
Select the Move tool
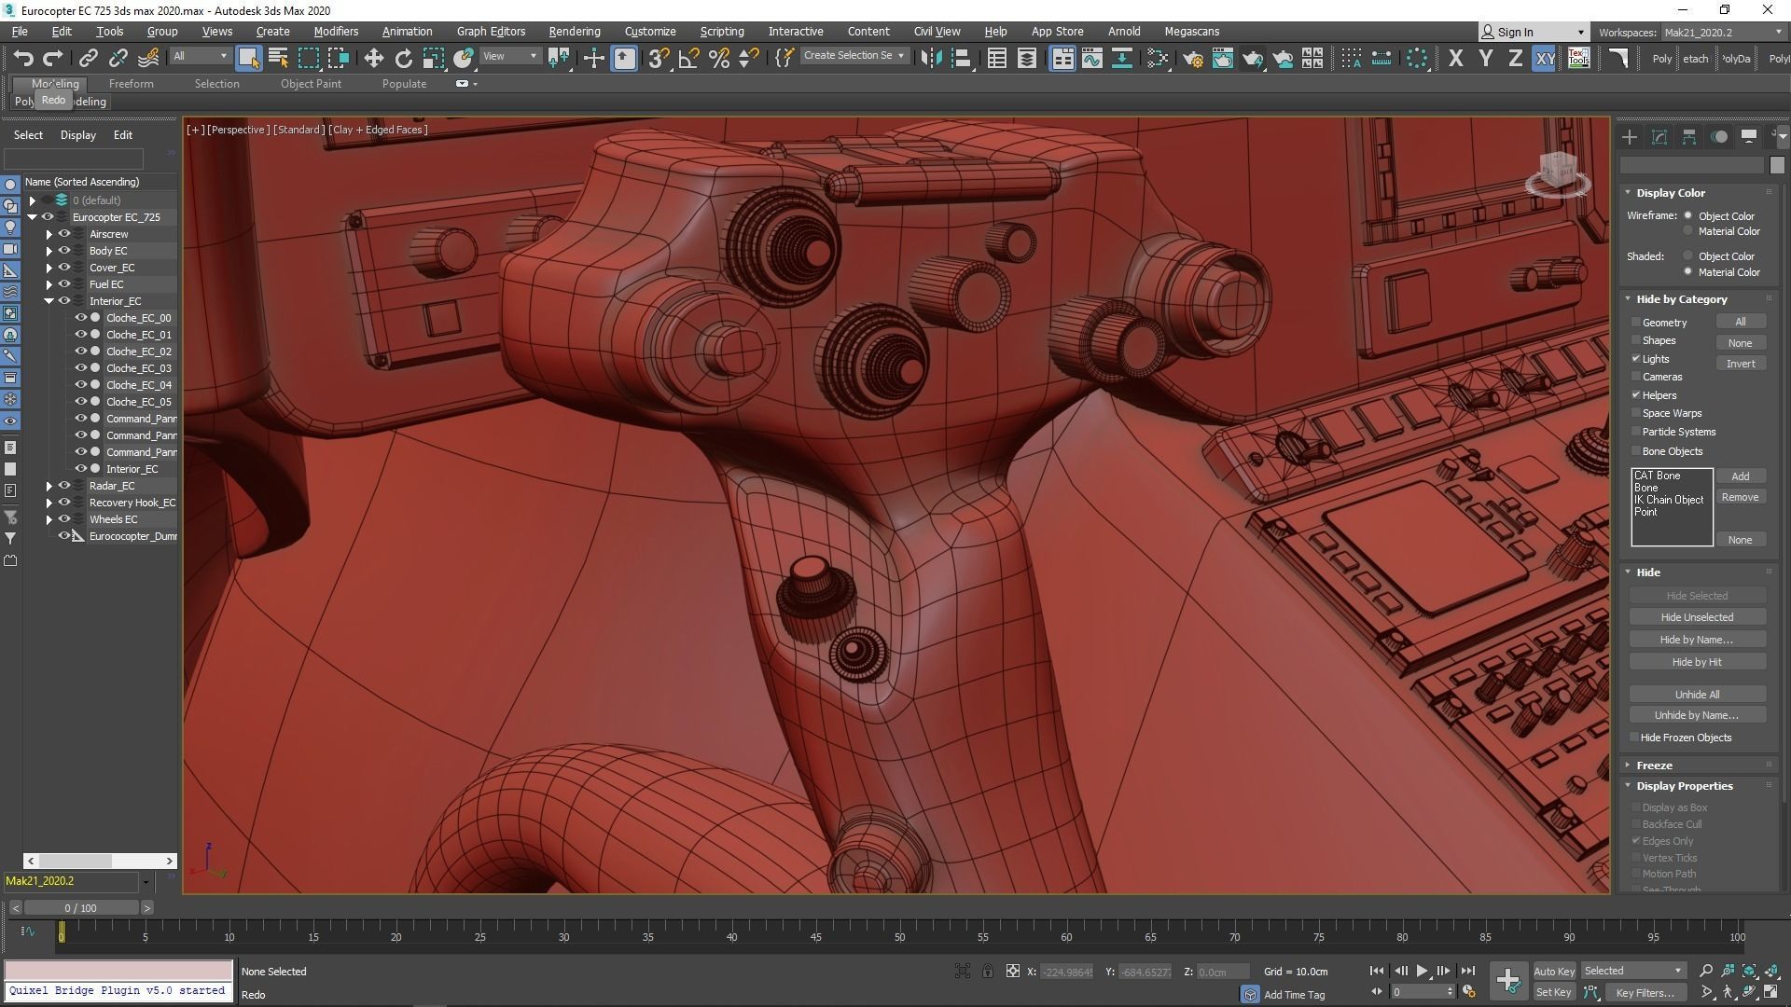[373, 58]
